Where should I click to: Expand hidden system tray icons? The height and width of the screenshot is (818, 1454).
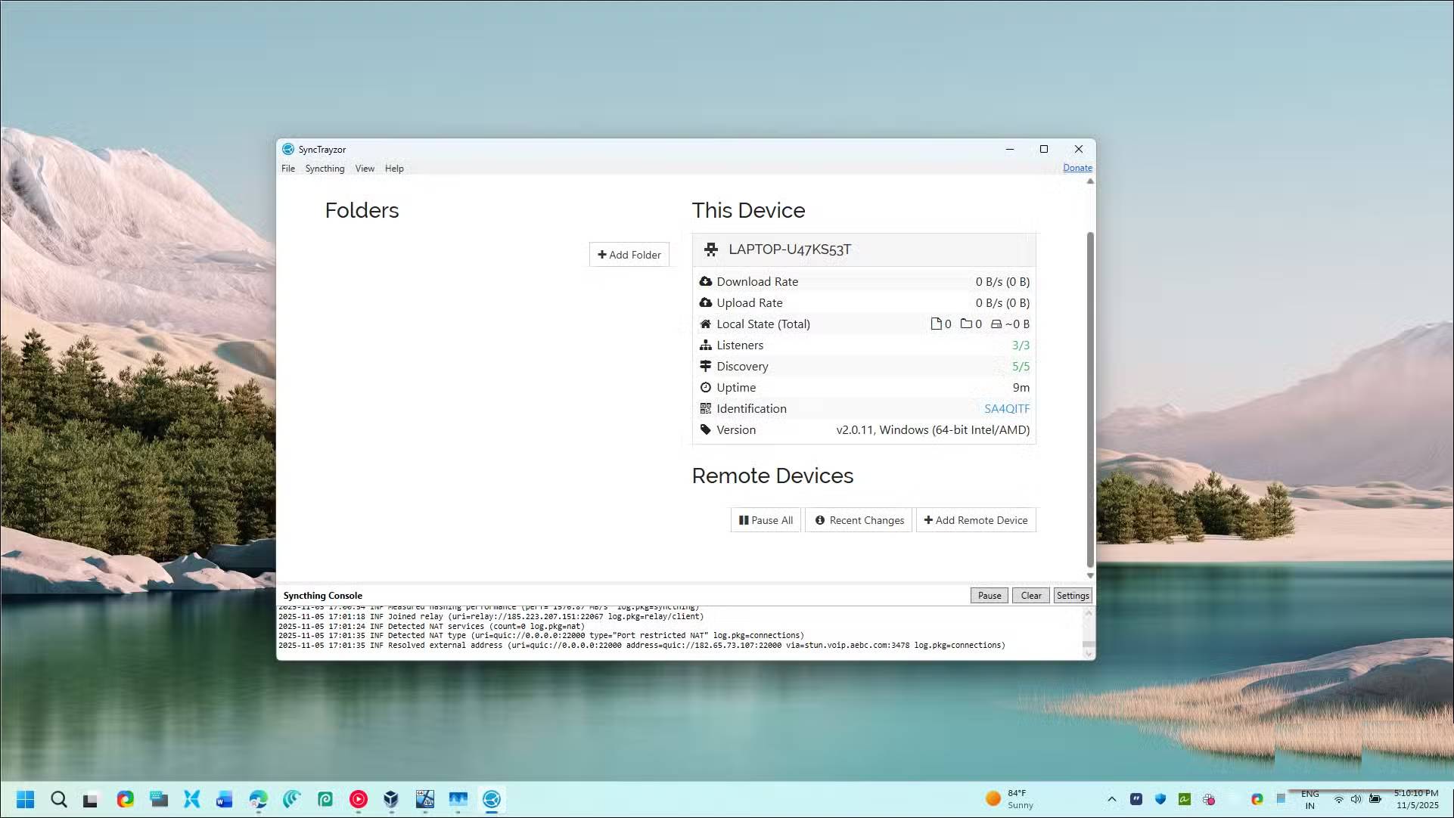tap(1111, 799)
